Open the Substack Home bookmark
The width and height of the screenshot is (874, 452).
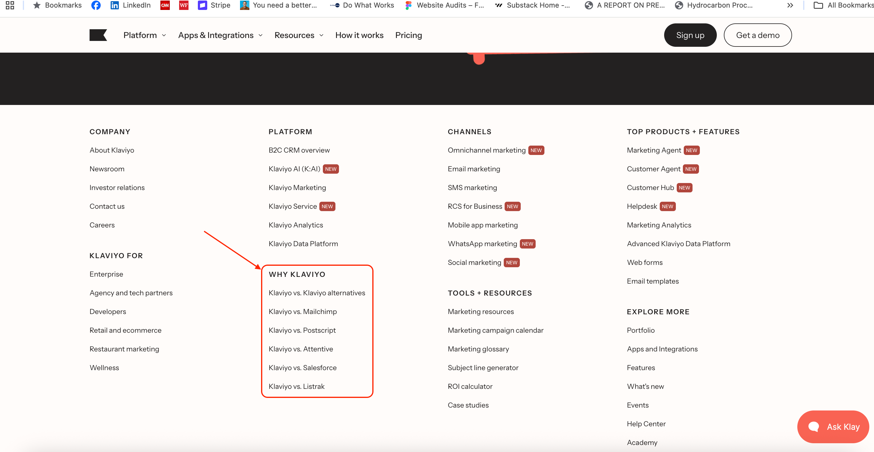pyautogui.click(x=533, y=5)
